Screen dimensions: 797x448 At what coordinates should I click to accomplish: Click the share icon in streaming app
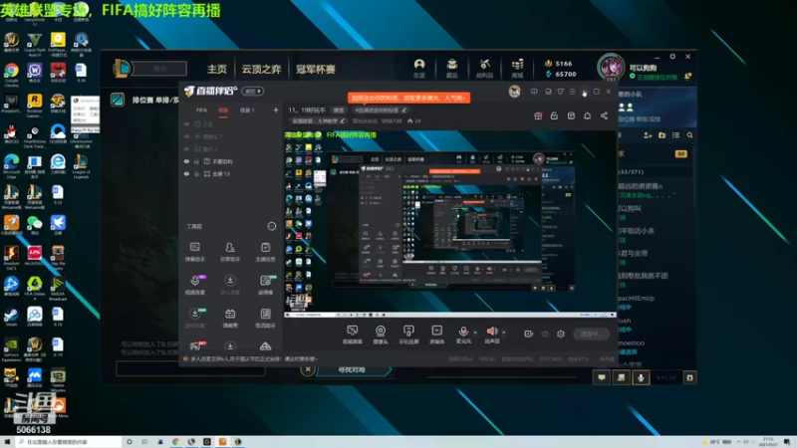point(604,115)
